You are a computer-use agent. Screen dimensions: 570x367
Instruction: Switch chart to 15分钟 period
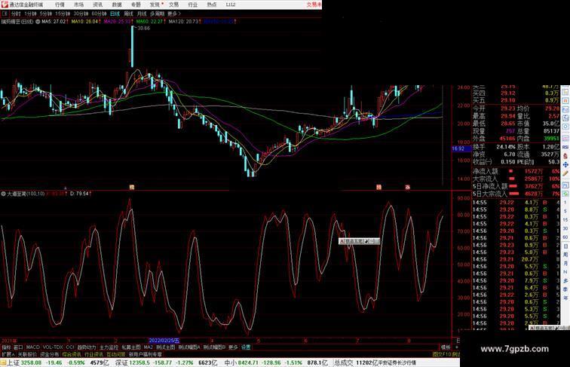[63, 14]
